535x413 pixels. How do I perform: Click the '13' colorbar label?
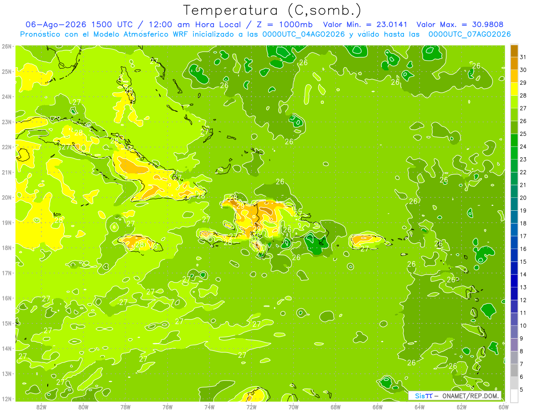coord(523,287)
